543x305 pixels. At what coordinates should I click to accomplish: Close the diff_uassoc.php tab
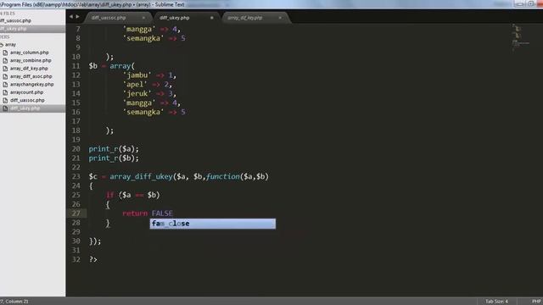click(x=143, y=18)
